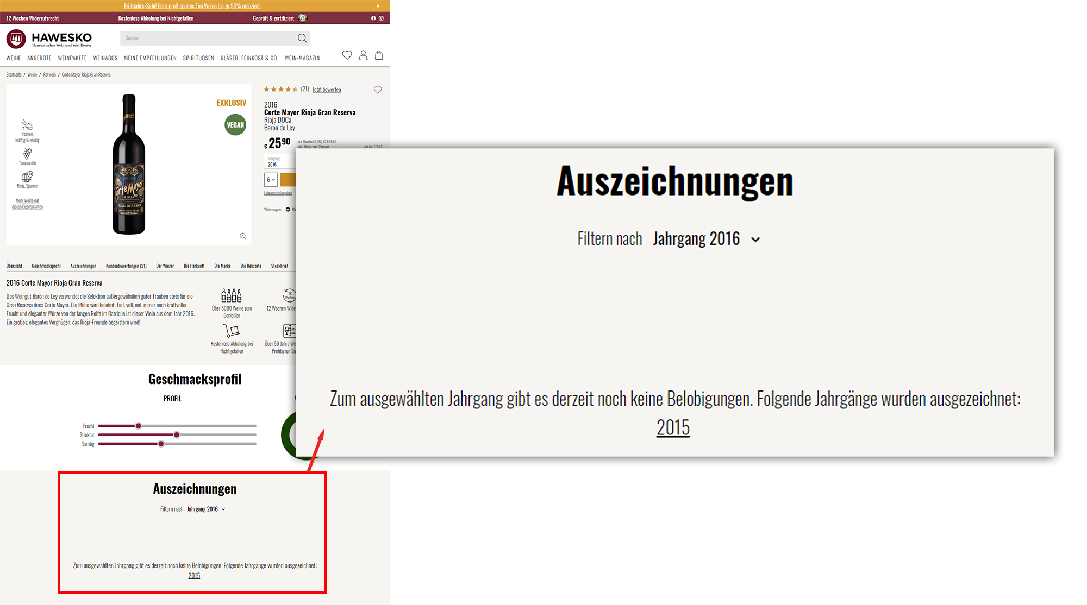The height and width of the screenshot is (605, 1087).
Task: Click the trocken, kräftig & würzig icon
Action: point(27,125)
